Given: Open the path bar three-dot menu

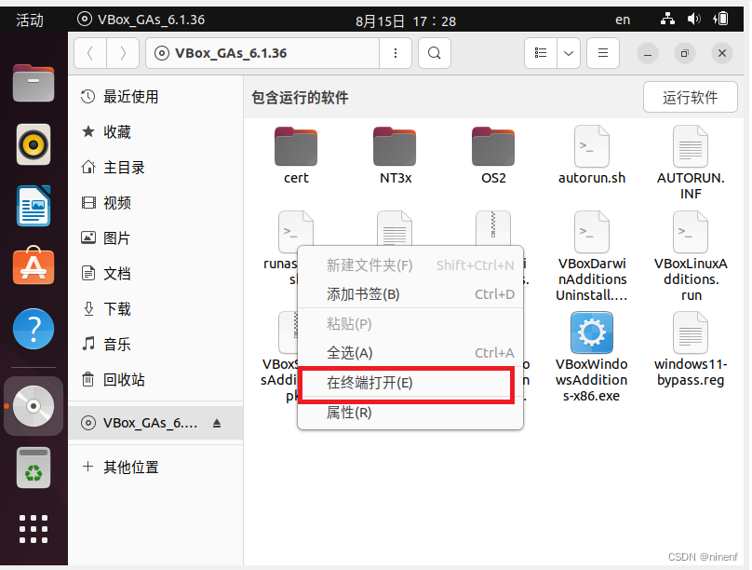Looking at the screenshot, I should [x=396, y=53].
